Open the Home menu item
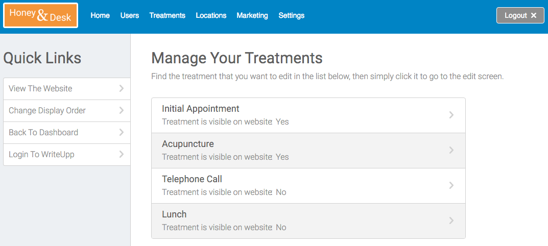 100,15
